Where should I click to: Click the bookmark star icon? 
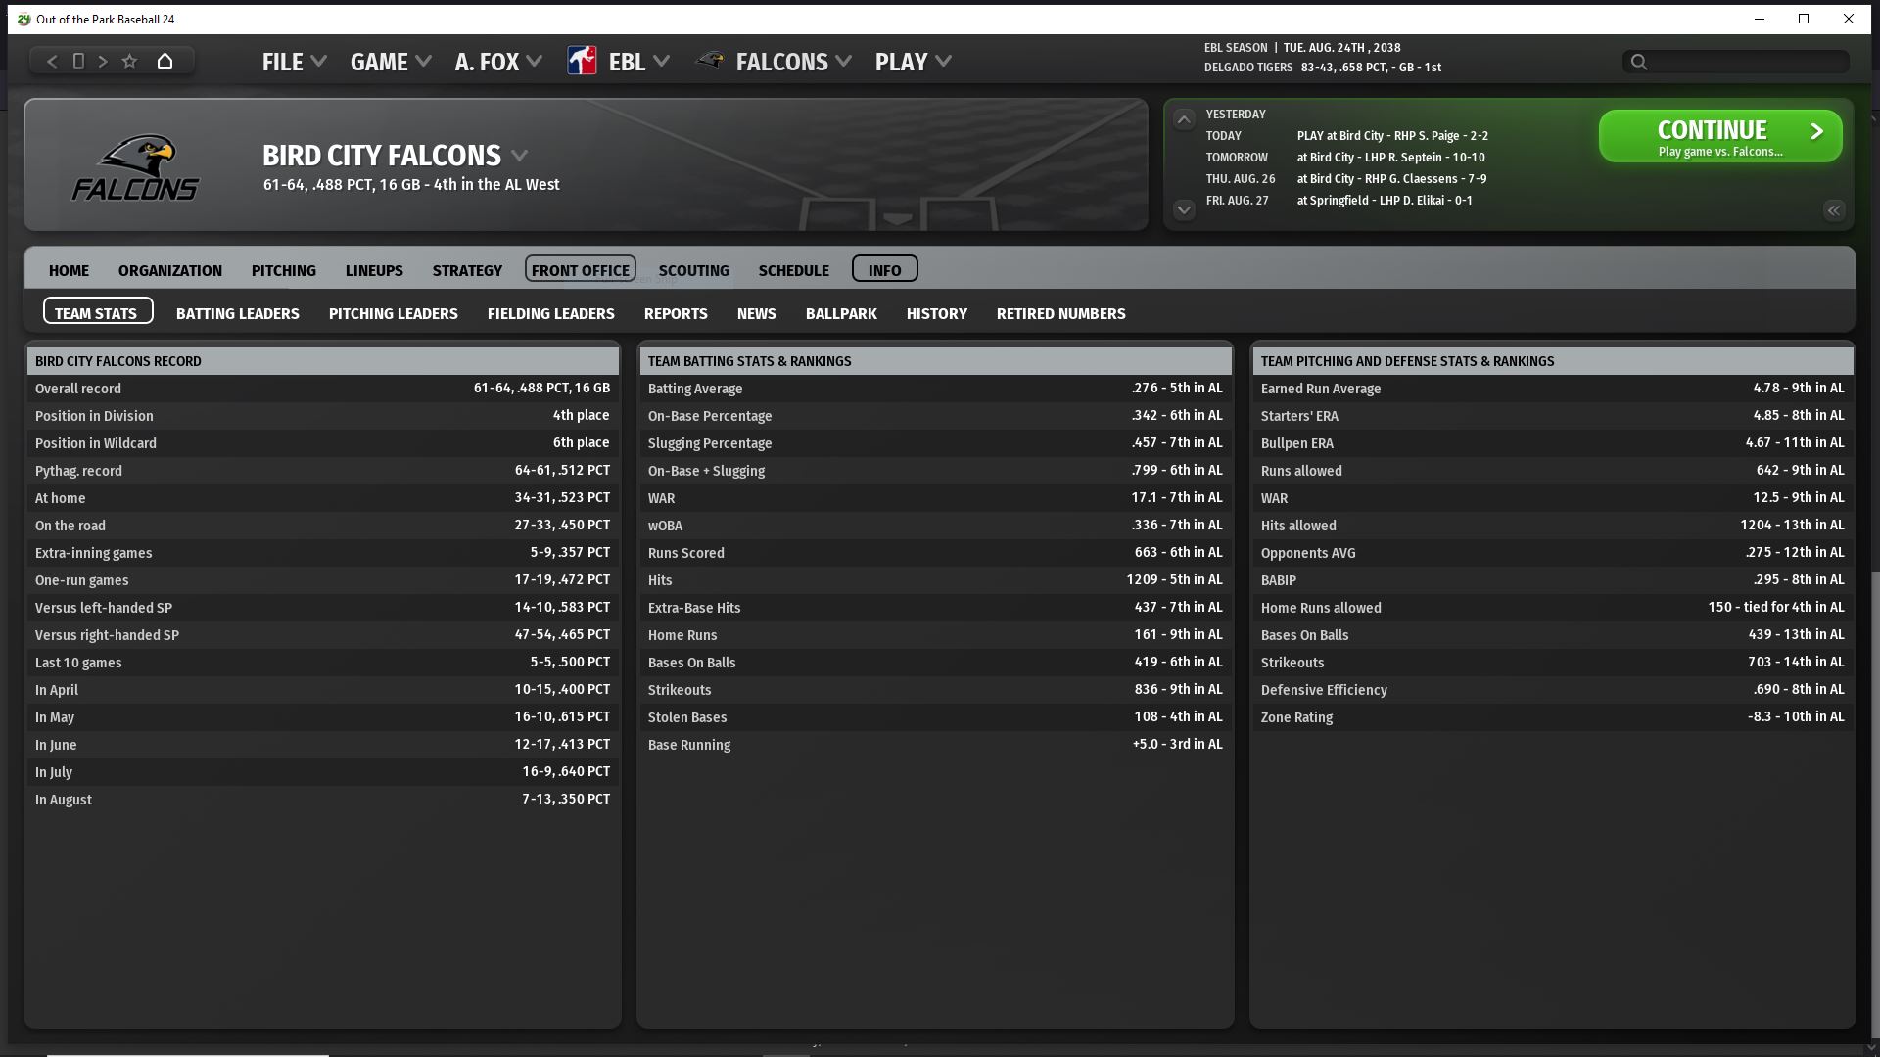[129, 62]
